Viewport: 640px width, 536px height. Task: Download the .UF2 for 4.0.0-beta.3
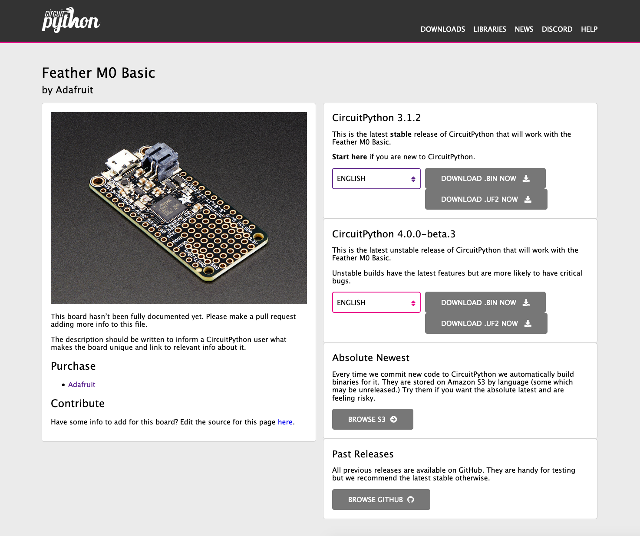(486, 323)
